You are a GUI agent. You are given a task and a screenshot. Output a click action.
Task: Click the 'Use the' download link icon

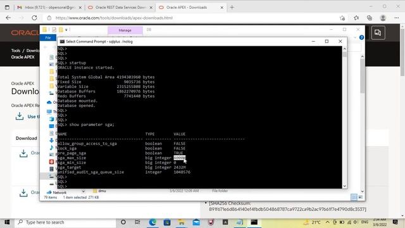tap(20, 116)
